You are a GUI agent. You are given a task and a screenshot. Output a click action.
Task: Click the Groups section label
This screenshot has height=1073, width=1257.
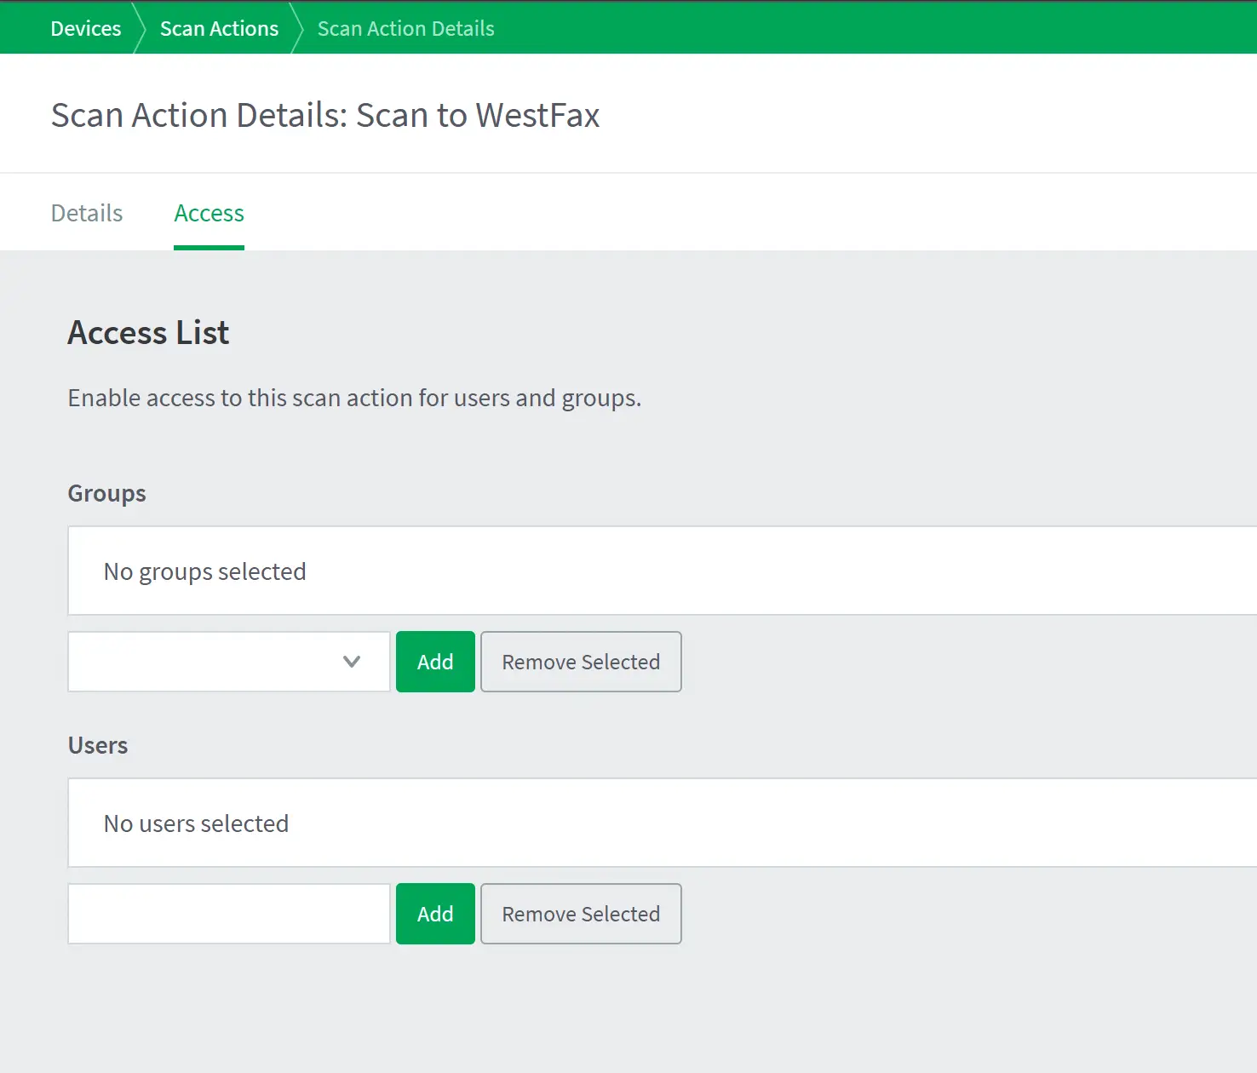[106, 493]
